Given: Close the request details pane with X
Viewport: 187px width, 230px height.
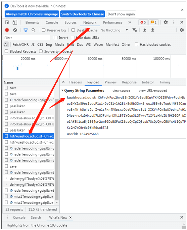Looking at the screenshot, I should coord(63,82).
